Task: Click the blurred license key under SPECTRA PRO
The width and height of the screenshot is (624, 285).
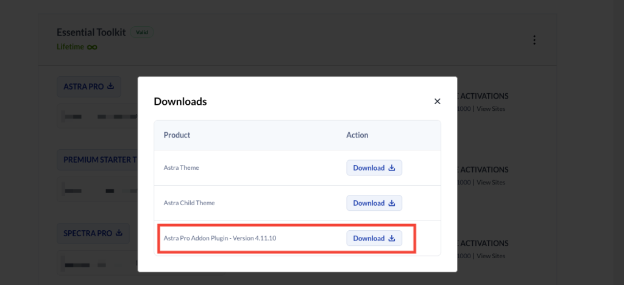Action: 97,263
